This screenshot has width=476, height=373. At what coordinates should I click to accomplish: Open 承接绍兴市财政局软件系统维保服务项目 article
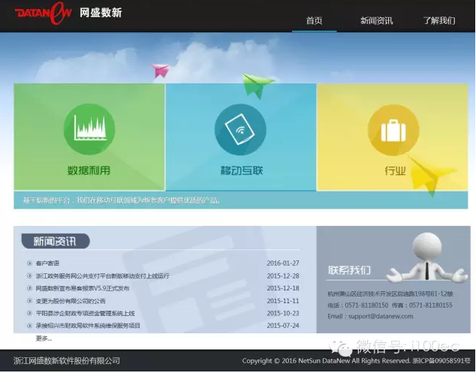pos(88,326)
